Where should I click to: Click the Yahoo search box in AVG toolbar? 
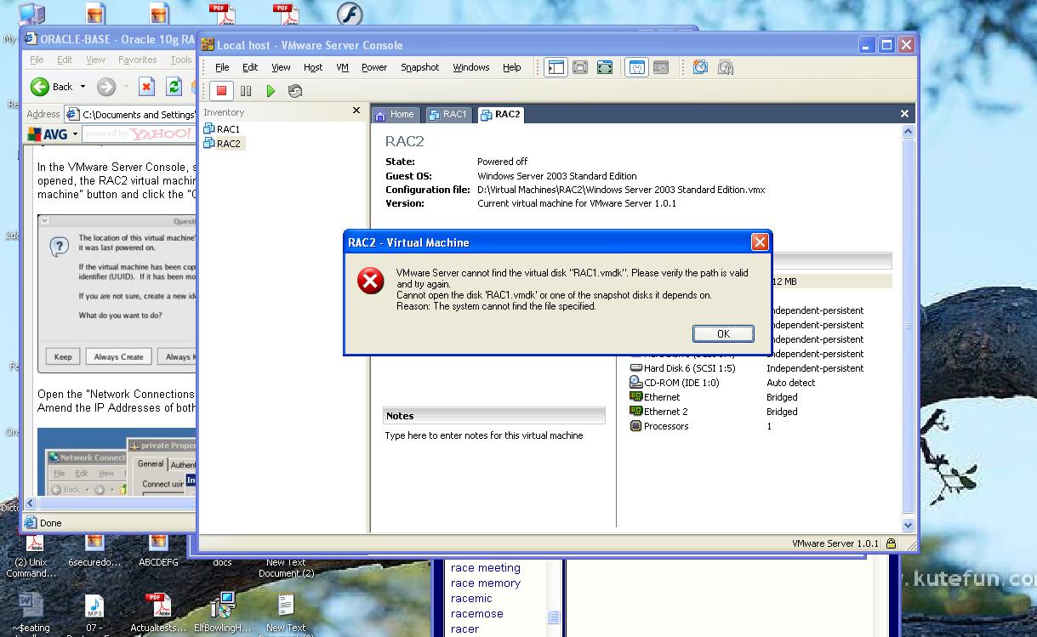click(x=139, y=134)
